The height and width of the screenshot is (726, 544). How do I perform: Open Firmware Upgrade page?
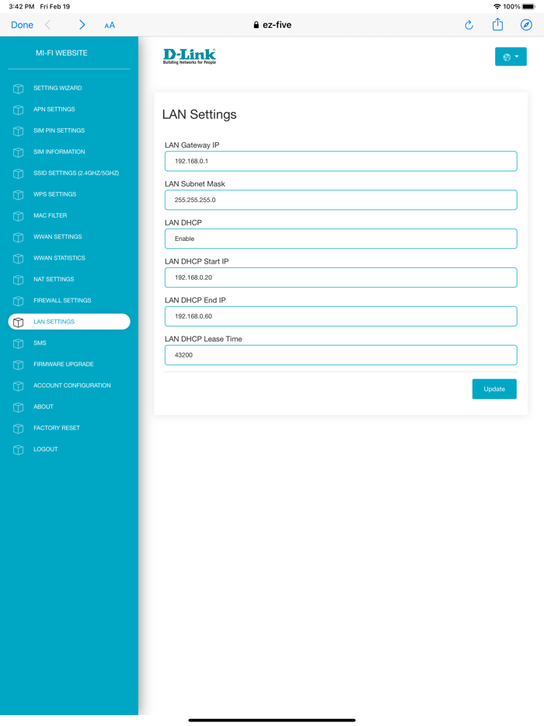(64, 365)
